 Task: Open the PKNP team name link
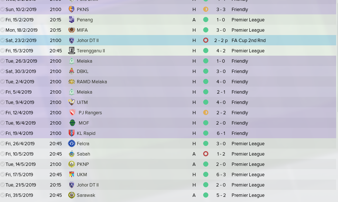(x=83, y=164)
